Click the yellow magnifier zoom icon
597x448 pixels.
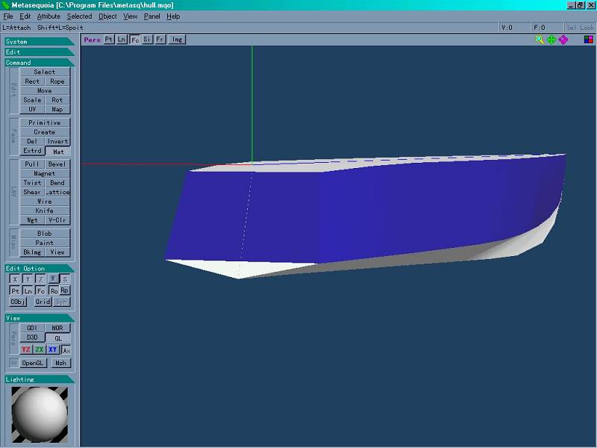[x=539, y=40]
